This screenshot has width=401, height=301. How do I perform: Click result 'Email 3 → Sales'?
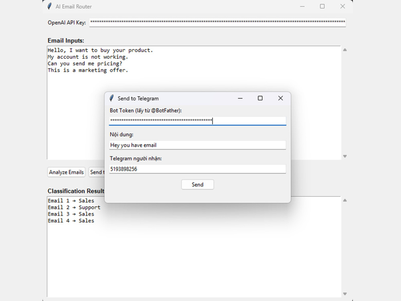click(x=71, y=214)
